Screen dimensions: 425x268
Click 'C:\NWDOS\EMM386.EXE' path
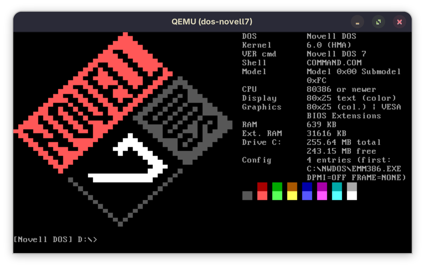pyautogui.click(x=354, y=169)
